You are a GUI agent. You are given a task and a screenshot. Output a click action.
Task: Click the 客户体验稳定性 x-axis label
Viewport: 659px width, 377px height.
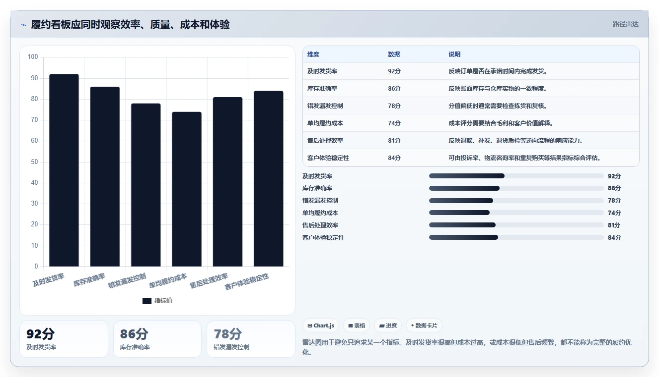[x=247, y=282]
